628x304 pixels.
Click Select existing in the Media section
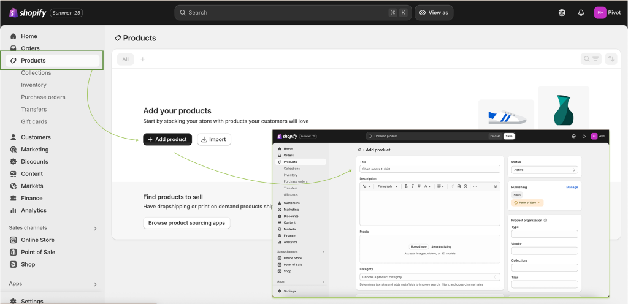click(441, 247)
